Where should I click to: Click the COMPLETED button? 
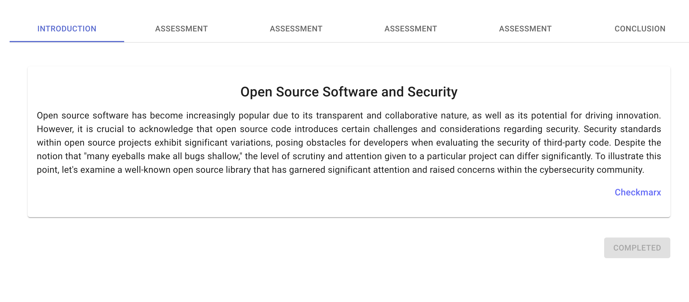[637, 248]
